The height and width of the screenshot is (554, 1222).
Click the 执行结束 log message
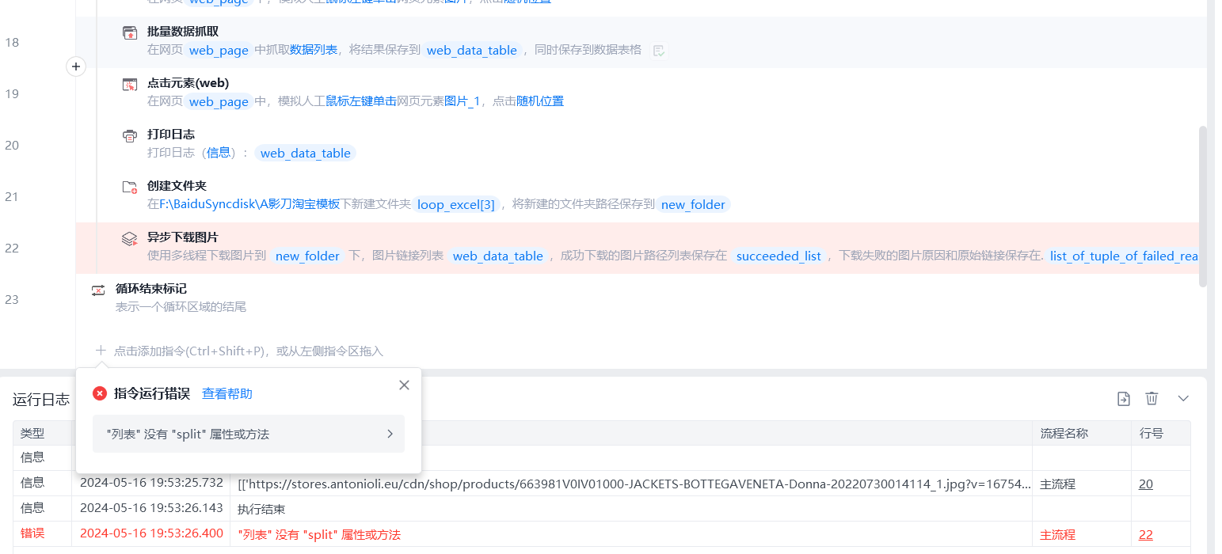(261, 509)
